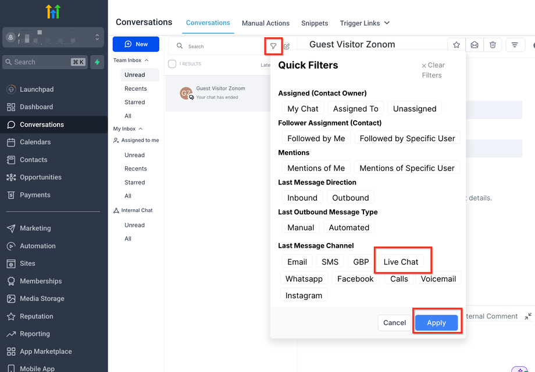This screenshot has height=372, width=535.
Task: Star the Guest Visitor Zonom conversation
Action: 456,45
